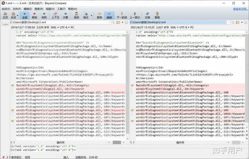Open folder icon beside the 2.xml path

238,22
